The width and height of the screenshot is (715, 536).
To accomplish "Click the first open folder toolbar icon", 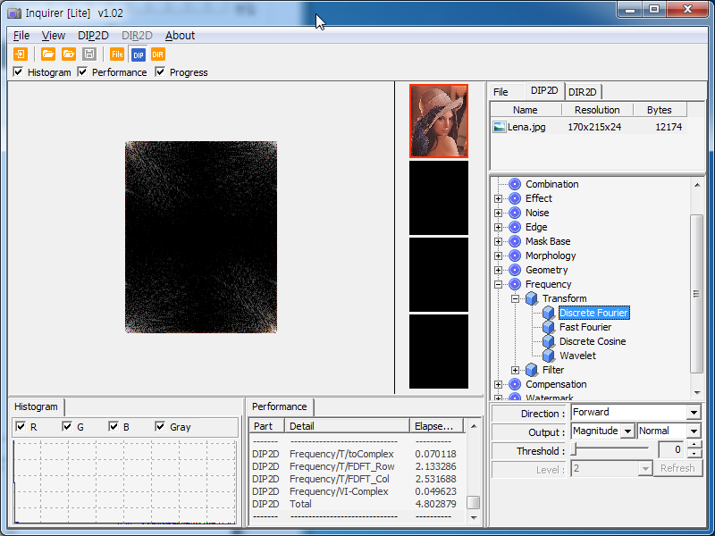I will point(48,54).
